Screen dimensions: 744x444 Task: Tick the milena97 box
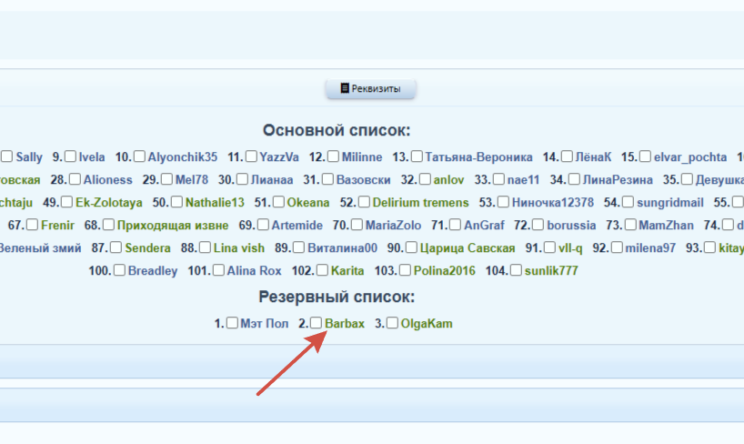(x=617, y=247)
